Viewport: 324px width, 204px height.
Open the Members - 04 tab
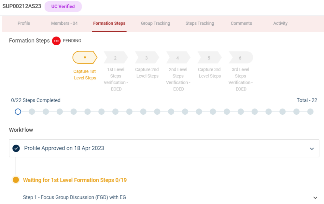[x=64, y=23]
